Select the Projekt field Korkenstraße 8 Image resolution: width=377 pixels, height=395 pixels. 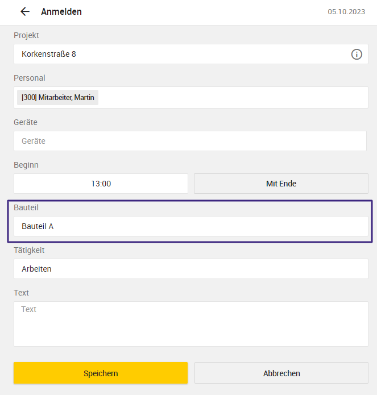190,54
